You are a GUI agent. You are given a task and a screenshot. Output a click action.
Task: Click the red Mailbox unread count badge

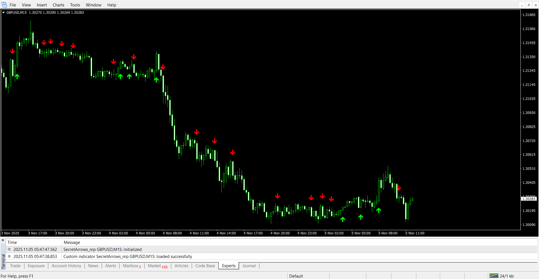140,267
